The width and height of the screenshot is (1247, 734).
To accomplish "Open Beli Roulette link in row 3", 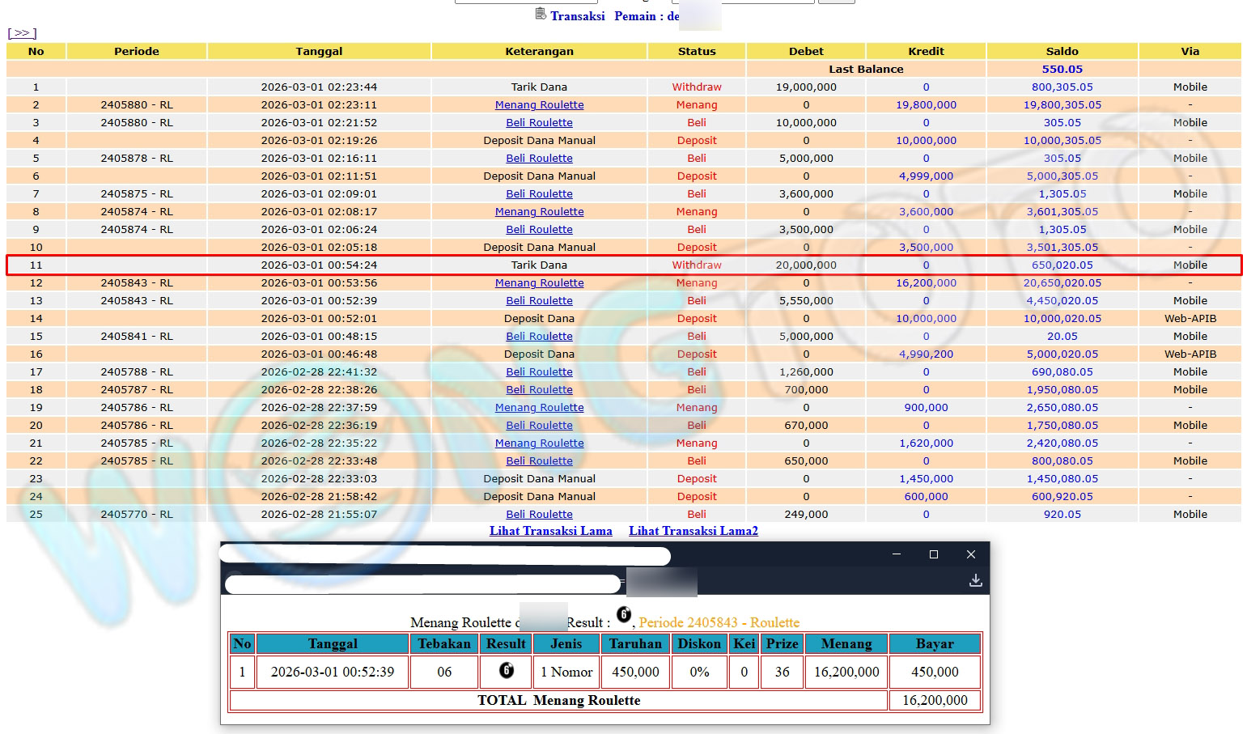I will point(539,123).
